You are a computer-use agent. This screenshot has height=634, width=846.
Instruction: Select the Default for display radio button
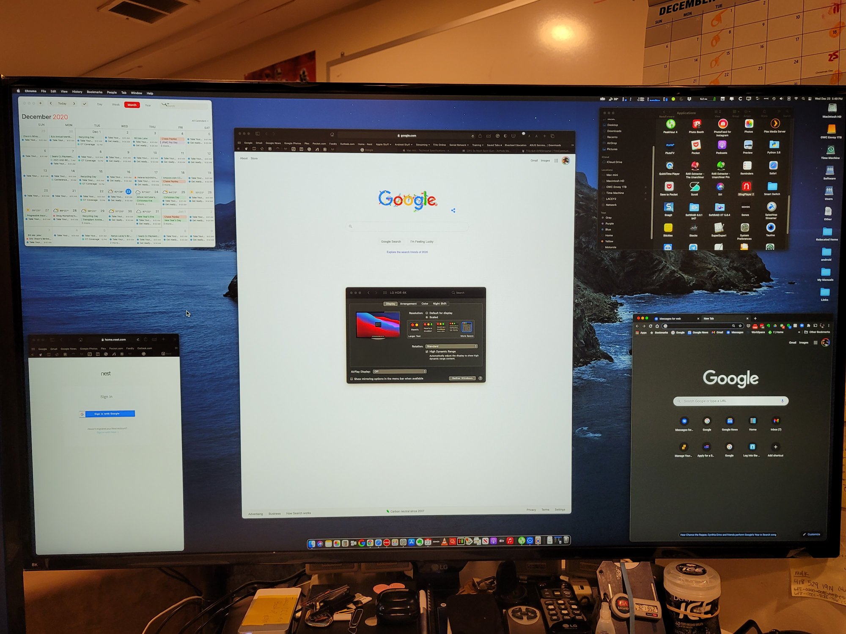pyautogui.click(x=427, y=313)
